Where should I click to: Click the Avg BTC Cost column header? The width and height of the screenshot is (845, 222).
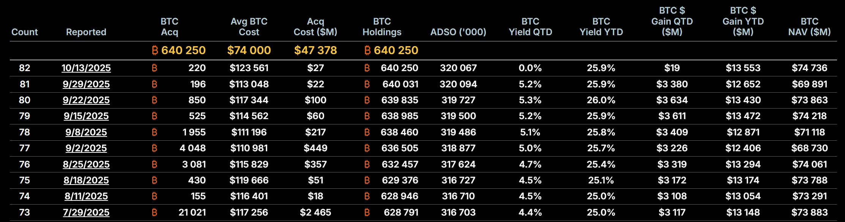click(249, 27)
